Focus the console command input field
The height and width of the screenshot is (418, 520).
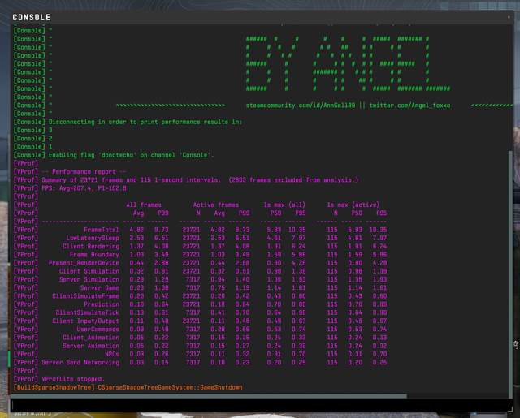(260, 405)
